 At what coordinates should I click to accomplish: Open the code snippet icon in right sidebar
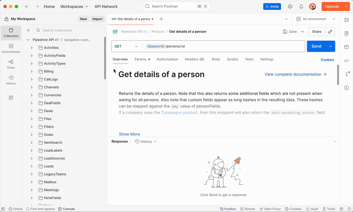pos(346,61)
